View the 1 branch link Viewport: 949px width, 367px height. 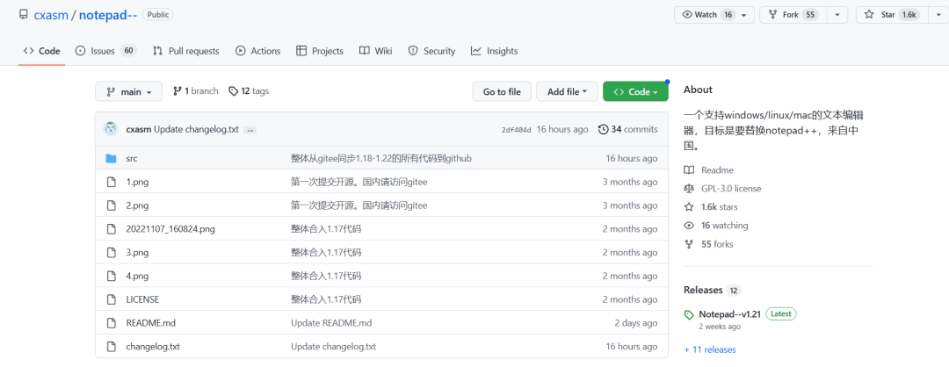tap(195, 91)
